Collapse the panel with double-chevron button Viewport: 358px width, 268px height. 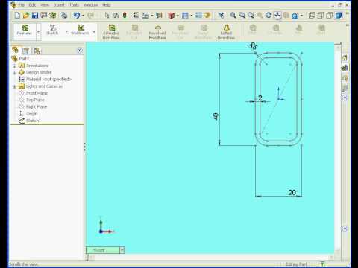point(80,51)
